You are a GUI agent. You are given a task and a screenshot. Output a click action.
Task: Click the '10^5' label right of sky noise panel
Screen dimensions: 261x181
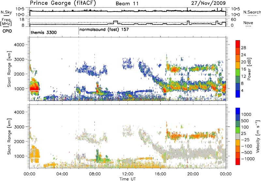(236, 9)
